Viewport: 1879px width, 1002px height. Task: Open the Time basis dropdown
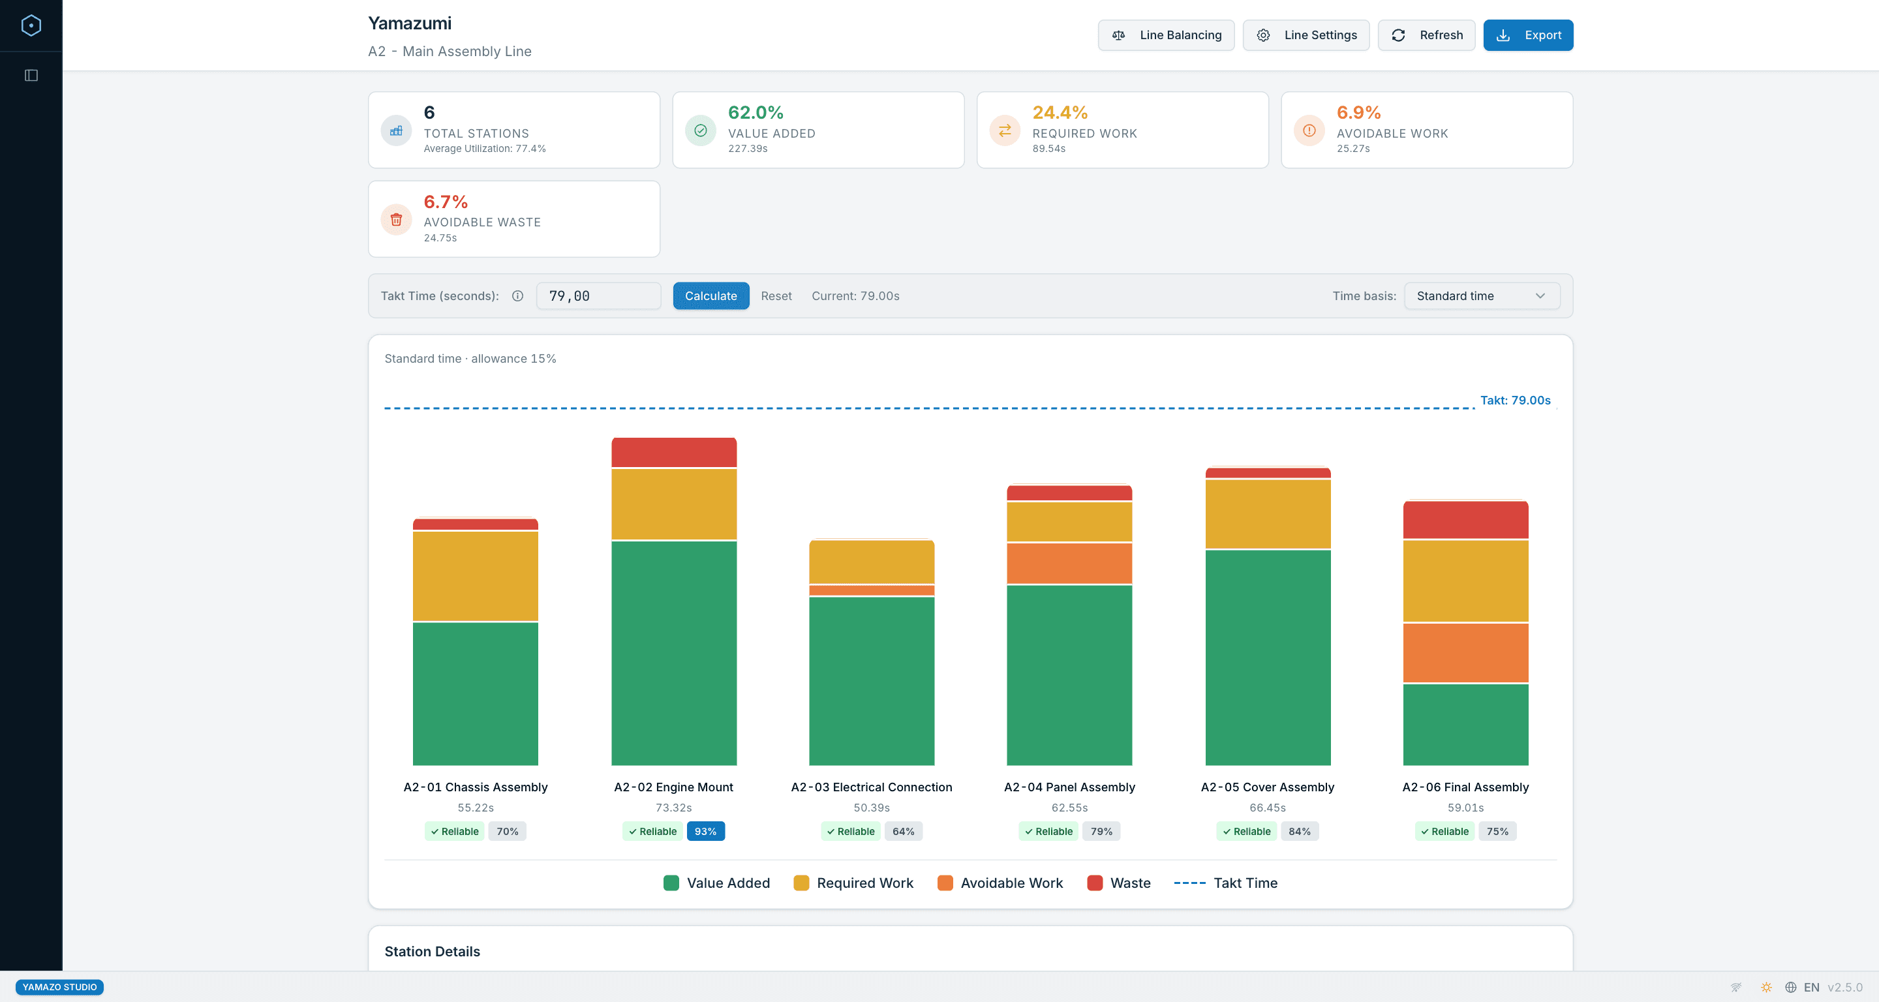click(1482, 296)
